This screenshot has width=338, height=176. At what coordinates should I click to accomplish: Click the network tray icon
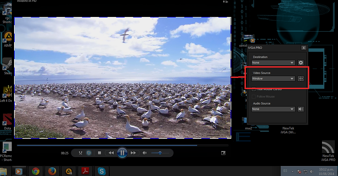pyautogui.click(x=305, y=172)
